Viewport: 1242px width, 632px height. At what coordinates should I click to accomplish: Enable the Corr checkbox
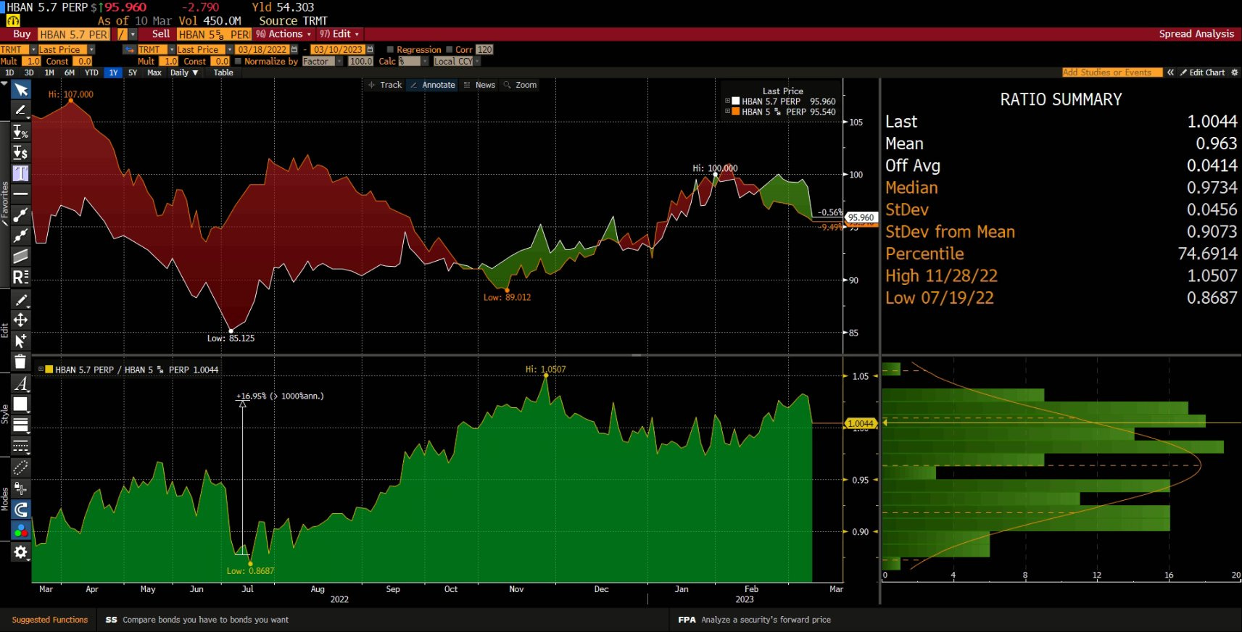(450, 49)
